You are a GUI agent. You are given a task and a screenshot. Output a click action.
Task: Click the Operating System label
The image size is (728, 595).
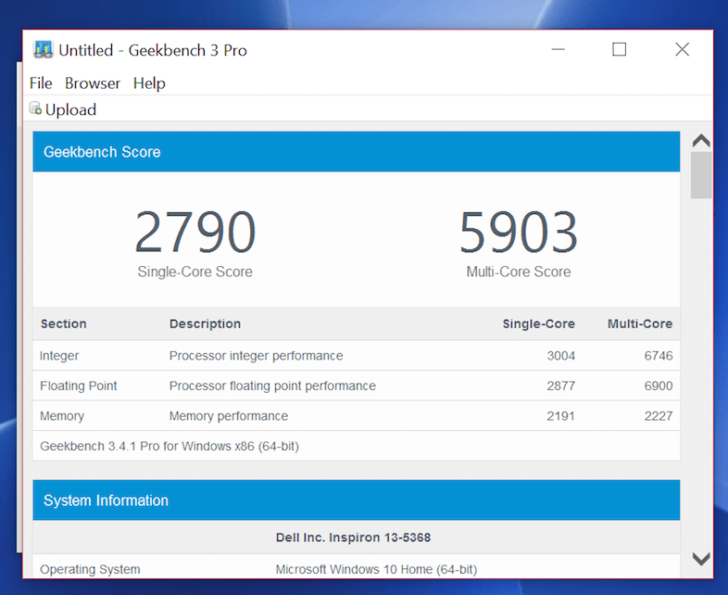90,569
